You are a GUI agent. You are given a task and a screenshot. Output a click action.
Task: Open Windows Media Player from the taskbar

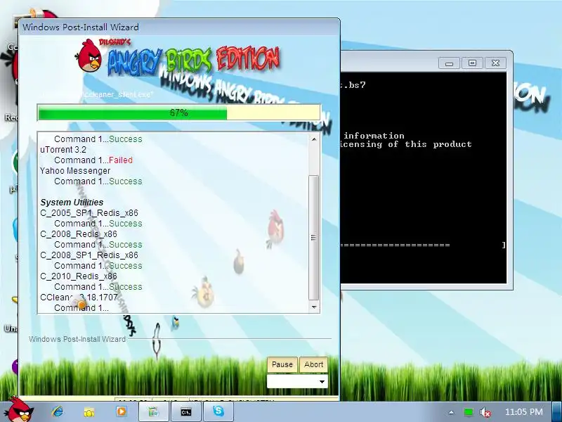pyautogui.click(x=121, y=411)
